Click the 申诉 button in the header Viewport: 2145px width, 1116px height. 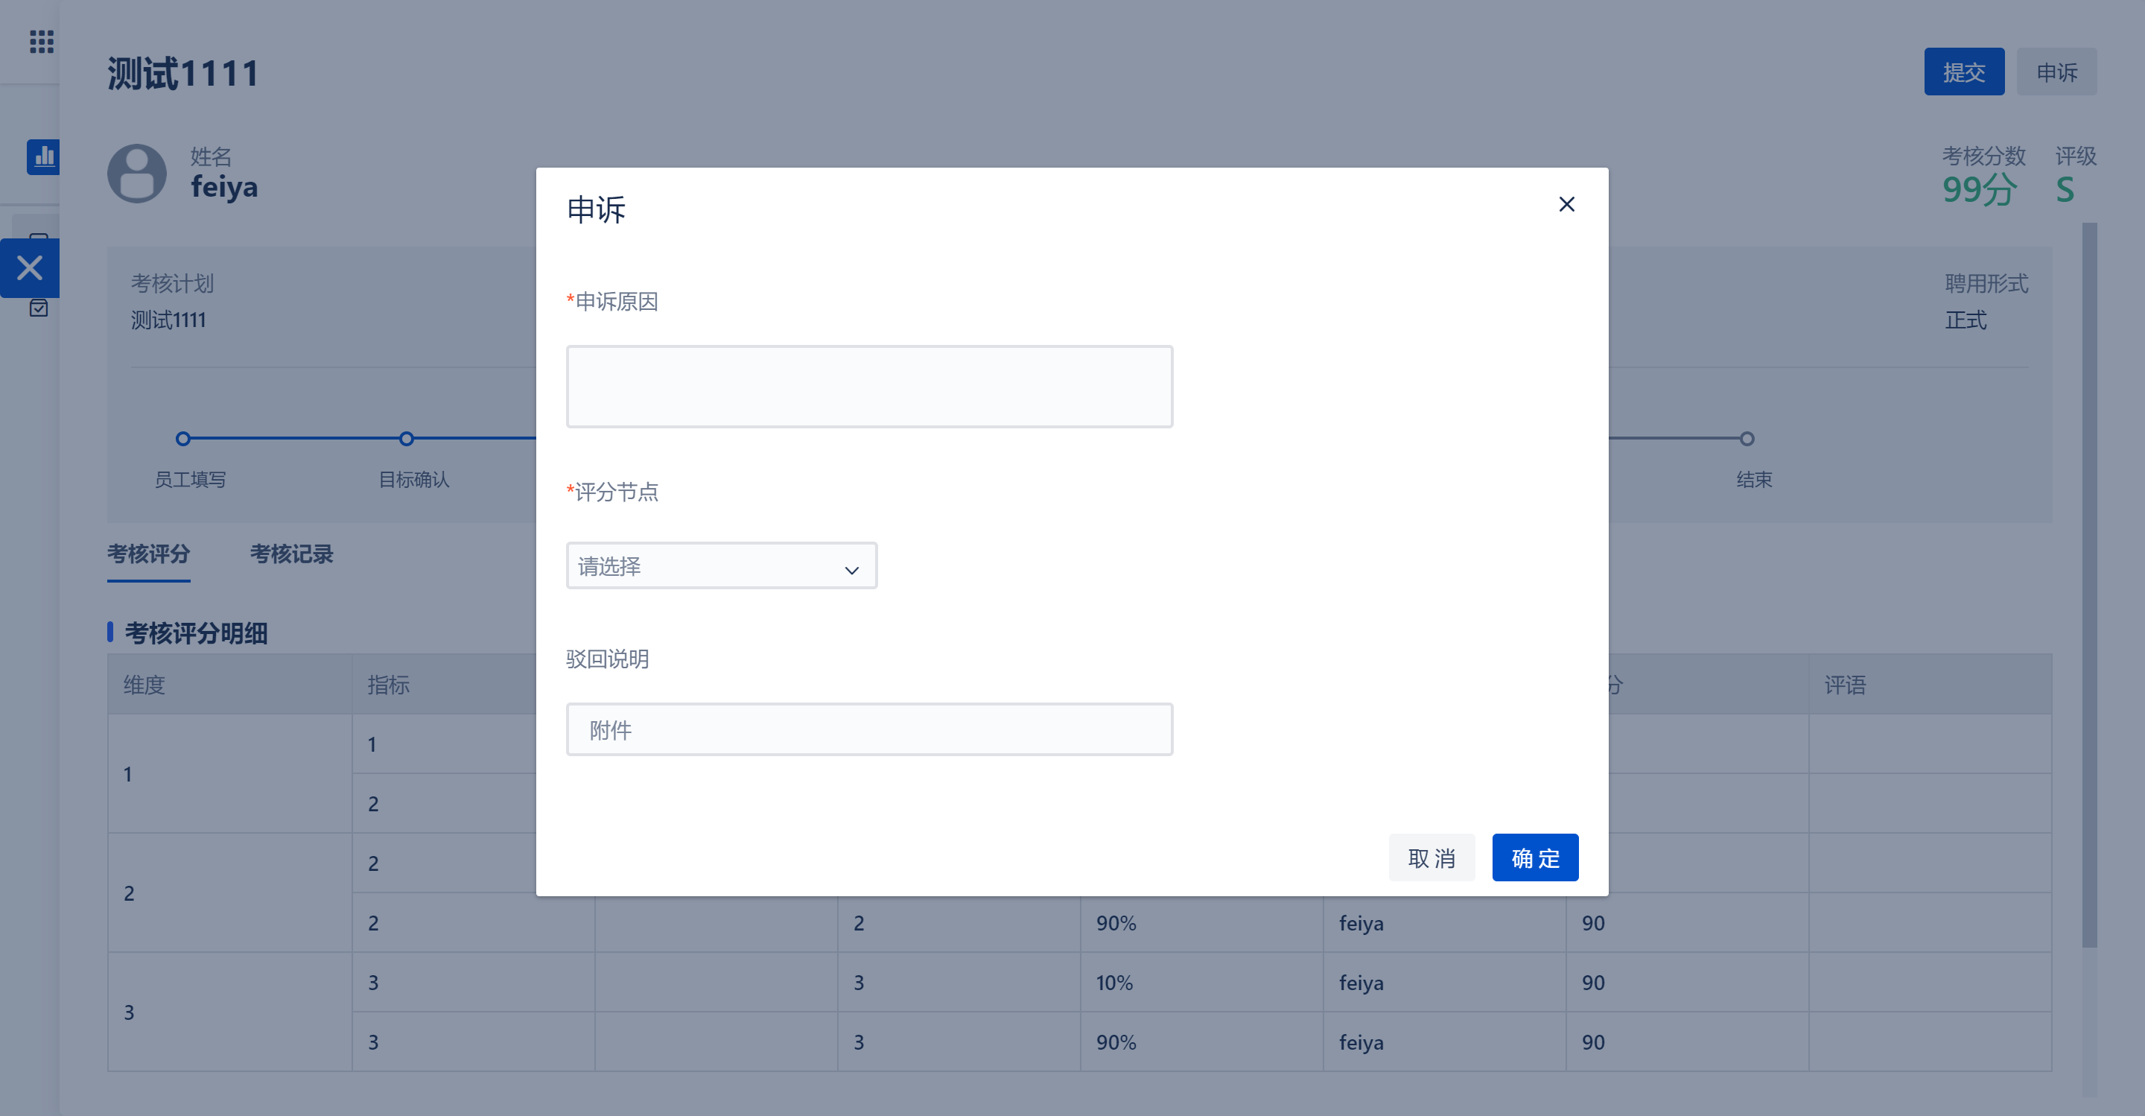2056,72
